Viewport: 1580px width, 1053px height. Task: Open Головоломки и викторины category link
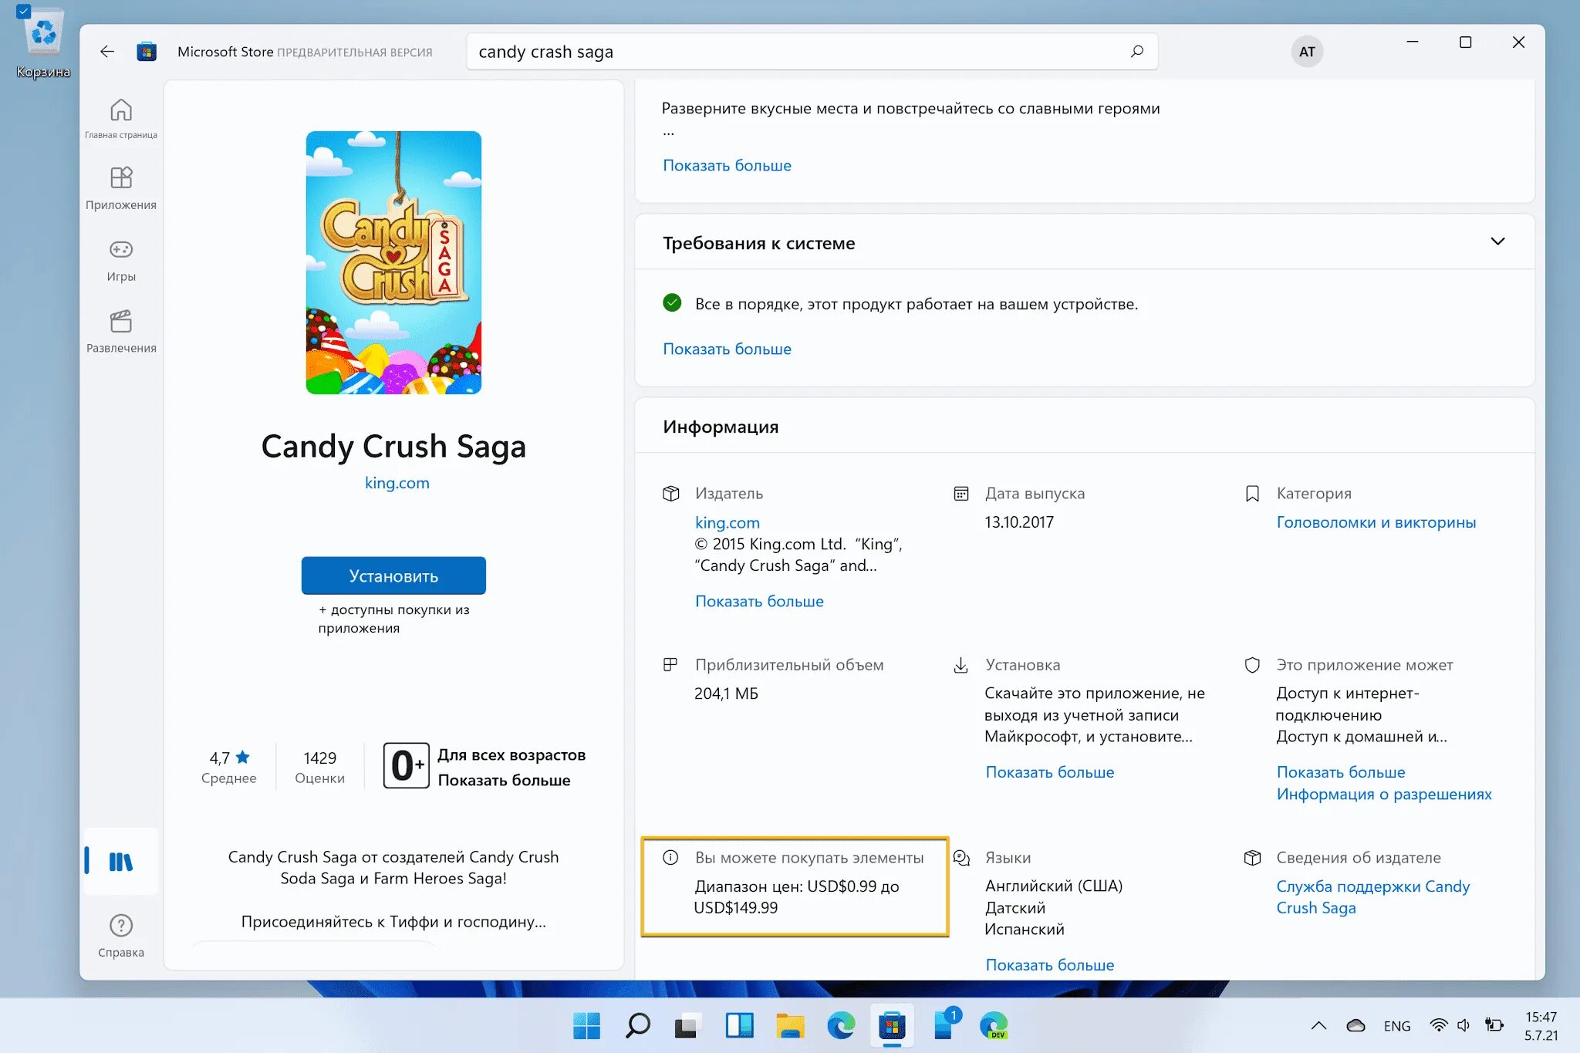point(1376,522)
